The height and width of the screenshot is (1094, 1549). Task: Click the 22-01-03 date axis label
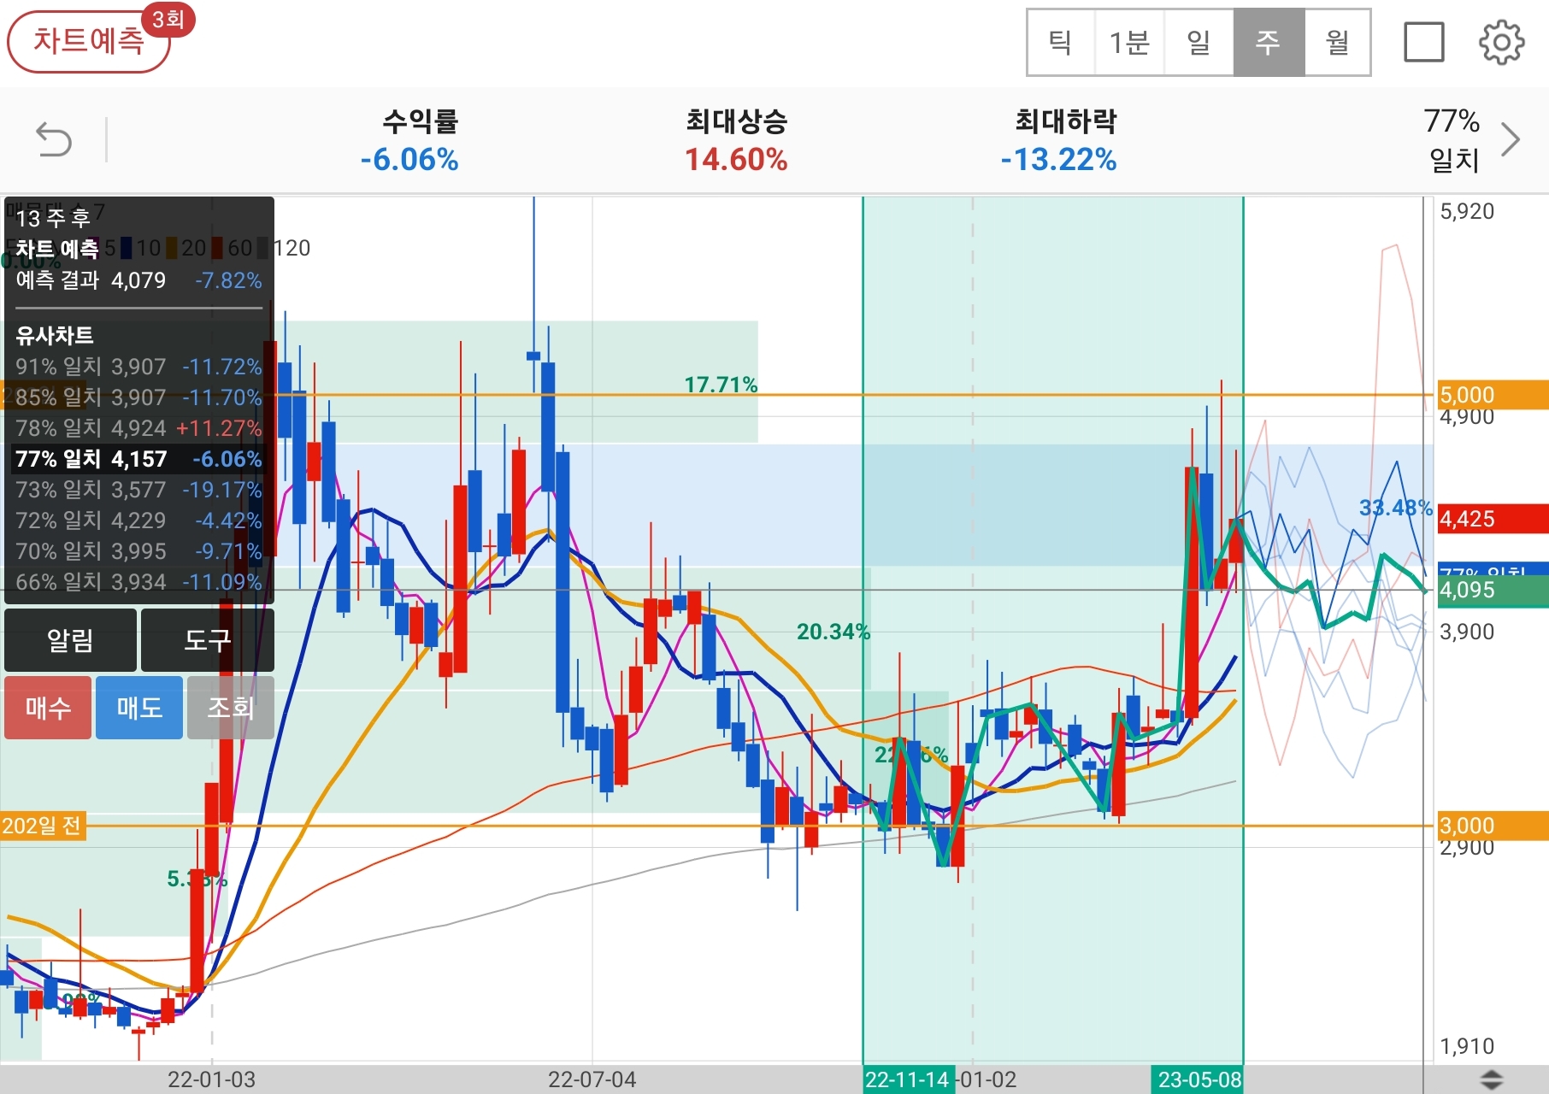(x=211, y=1079)
